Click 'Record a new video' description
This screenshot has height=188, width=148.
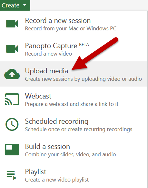coord(48,54)
